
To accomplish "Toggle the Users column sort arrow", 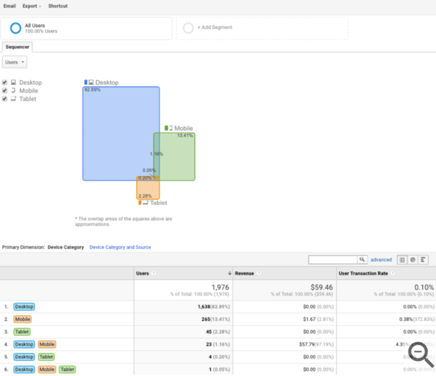I will (x=229, y=274).
